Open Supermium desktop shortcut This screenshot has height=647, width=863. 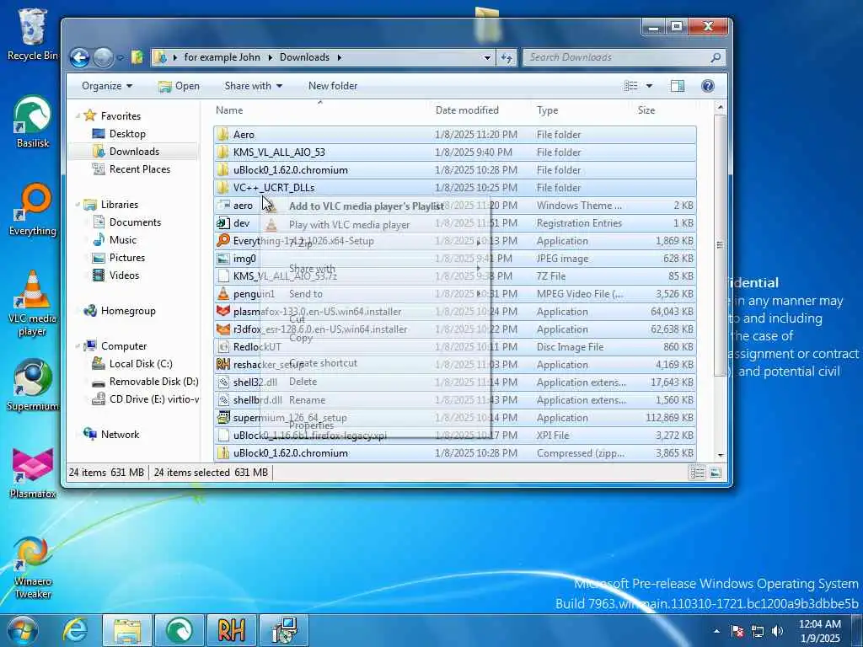pos(33,385)
